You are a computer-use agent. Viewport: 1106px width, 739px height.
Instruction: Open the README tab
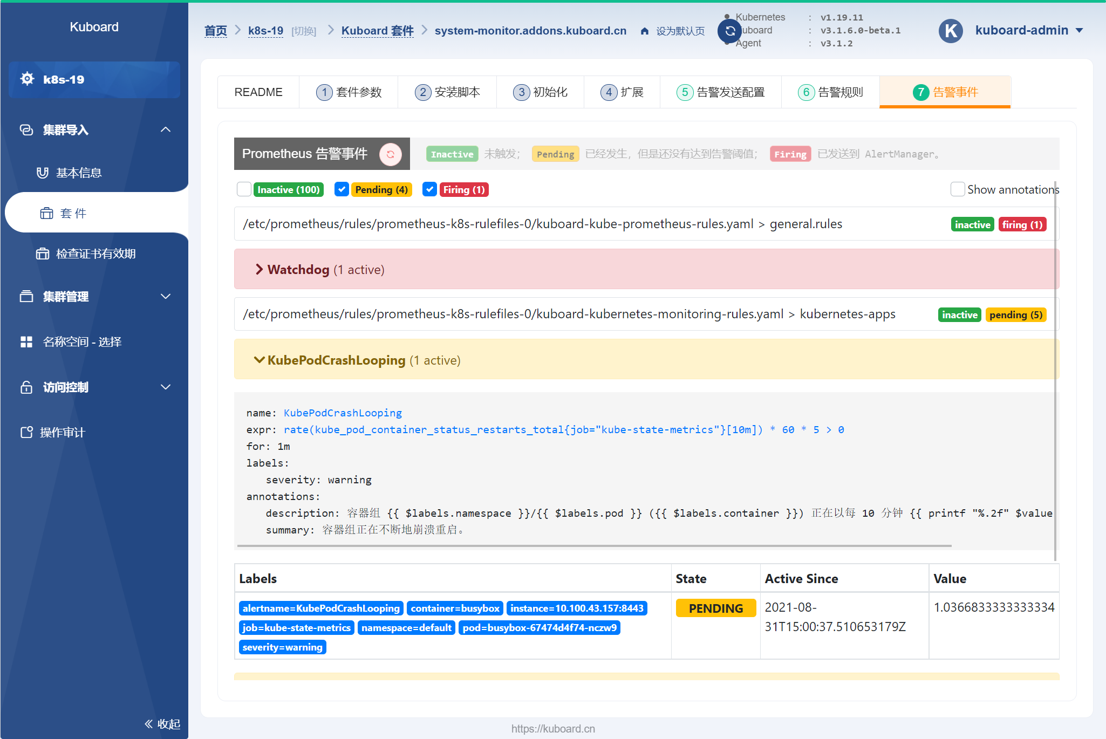[x=258, y=92]
